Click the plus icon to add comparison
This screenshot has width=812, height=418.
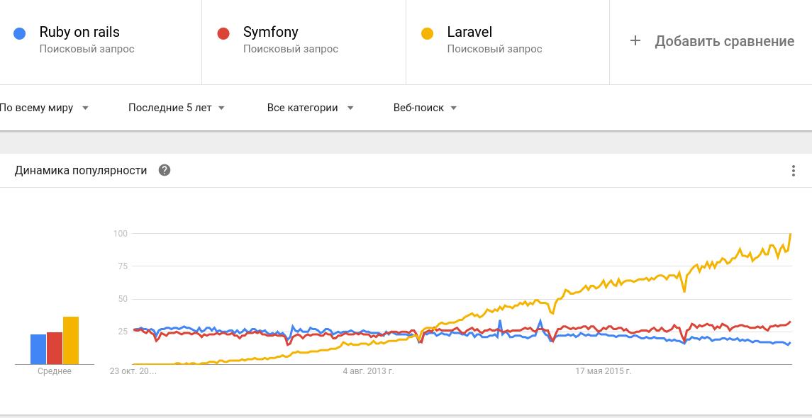(635, 41)
